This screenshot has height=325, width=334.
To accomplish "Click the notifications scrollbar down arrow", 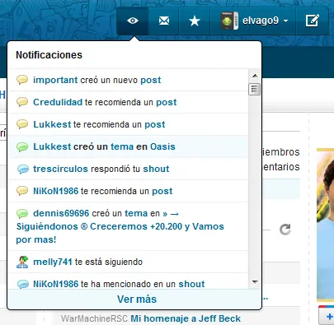I will pos(255,282).
